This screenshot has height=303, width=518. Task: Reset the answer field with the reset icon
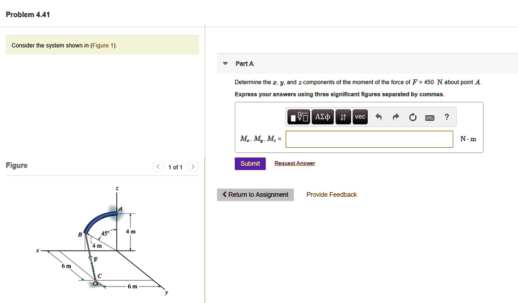413,116
